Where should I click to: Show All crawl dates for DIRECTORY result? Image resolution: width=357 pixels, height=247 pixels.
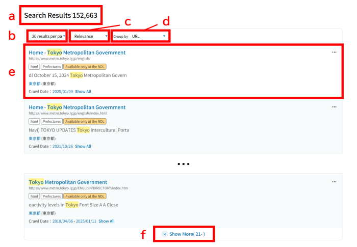click(107, 221)
